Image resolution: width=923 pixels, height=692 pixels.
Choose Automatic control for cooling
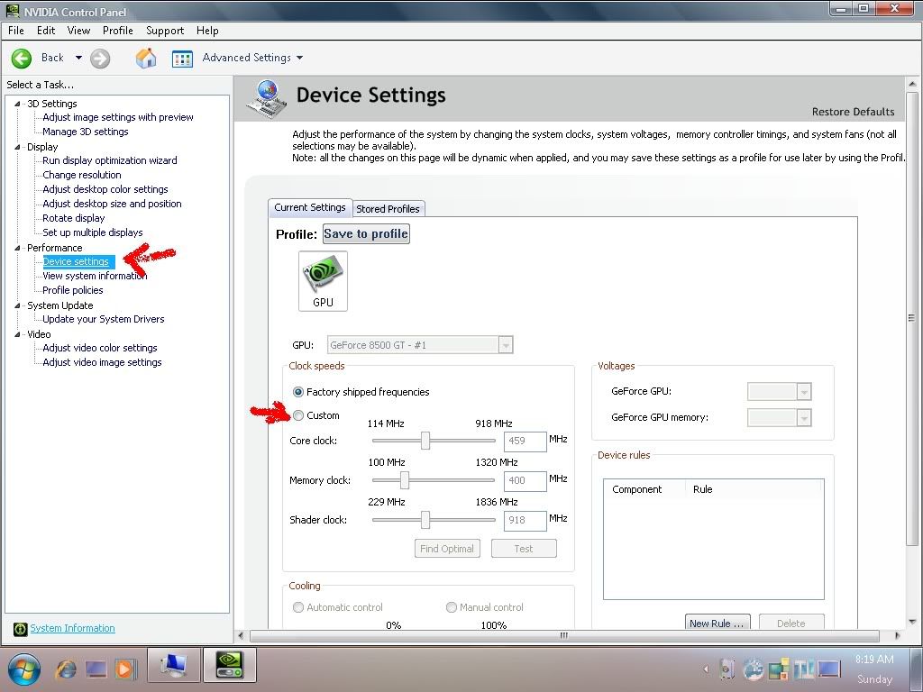(297, 607)
